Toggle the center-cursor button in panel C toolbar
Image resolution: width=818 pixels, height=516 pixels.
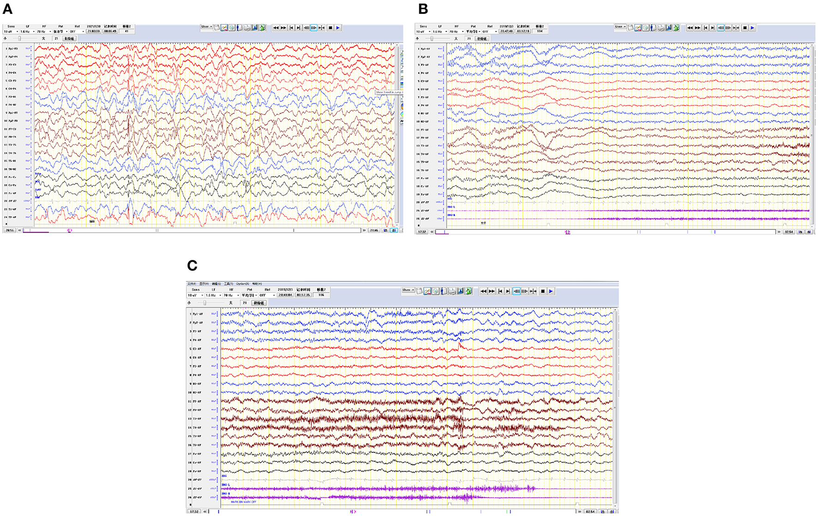coord(533,291)
